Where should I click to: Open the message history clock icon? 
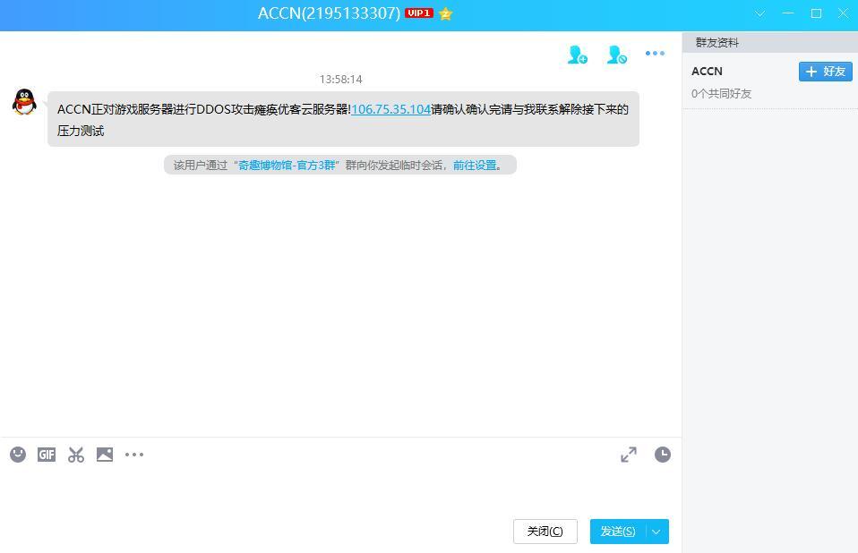(x=663, y=454)
